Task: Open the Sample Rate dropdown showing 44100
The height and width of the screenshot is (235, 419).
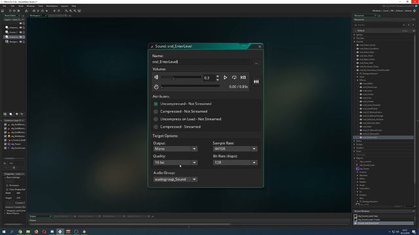Action: (x=235, y=149)
